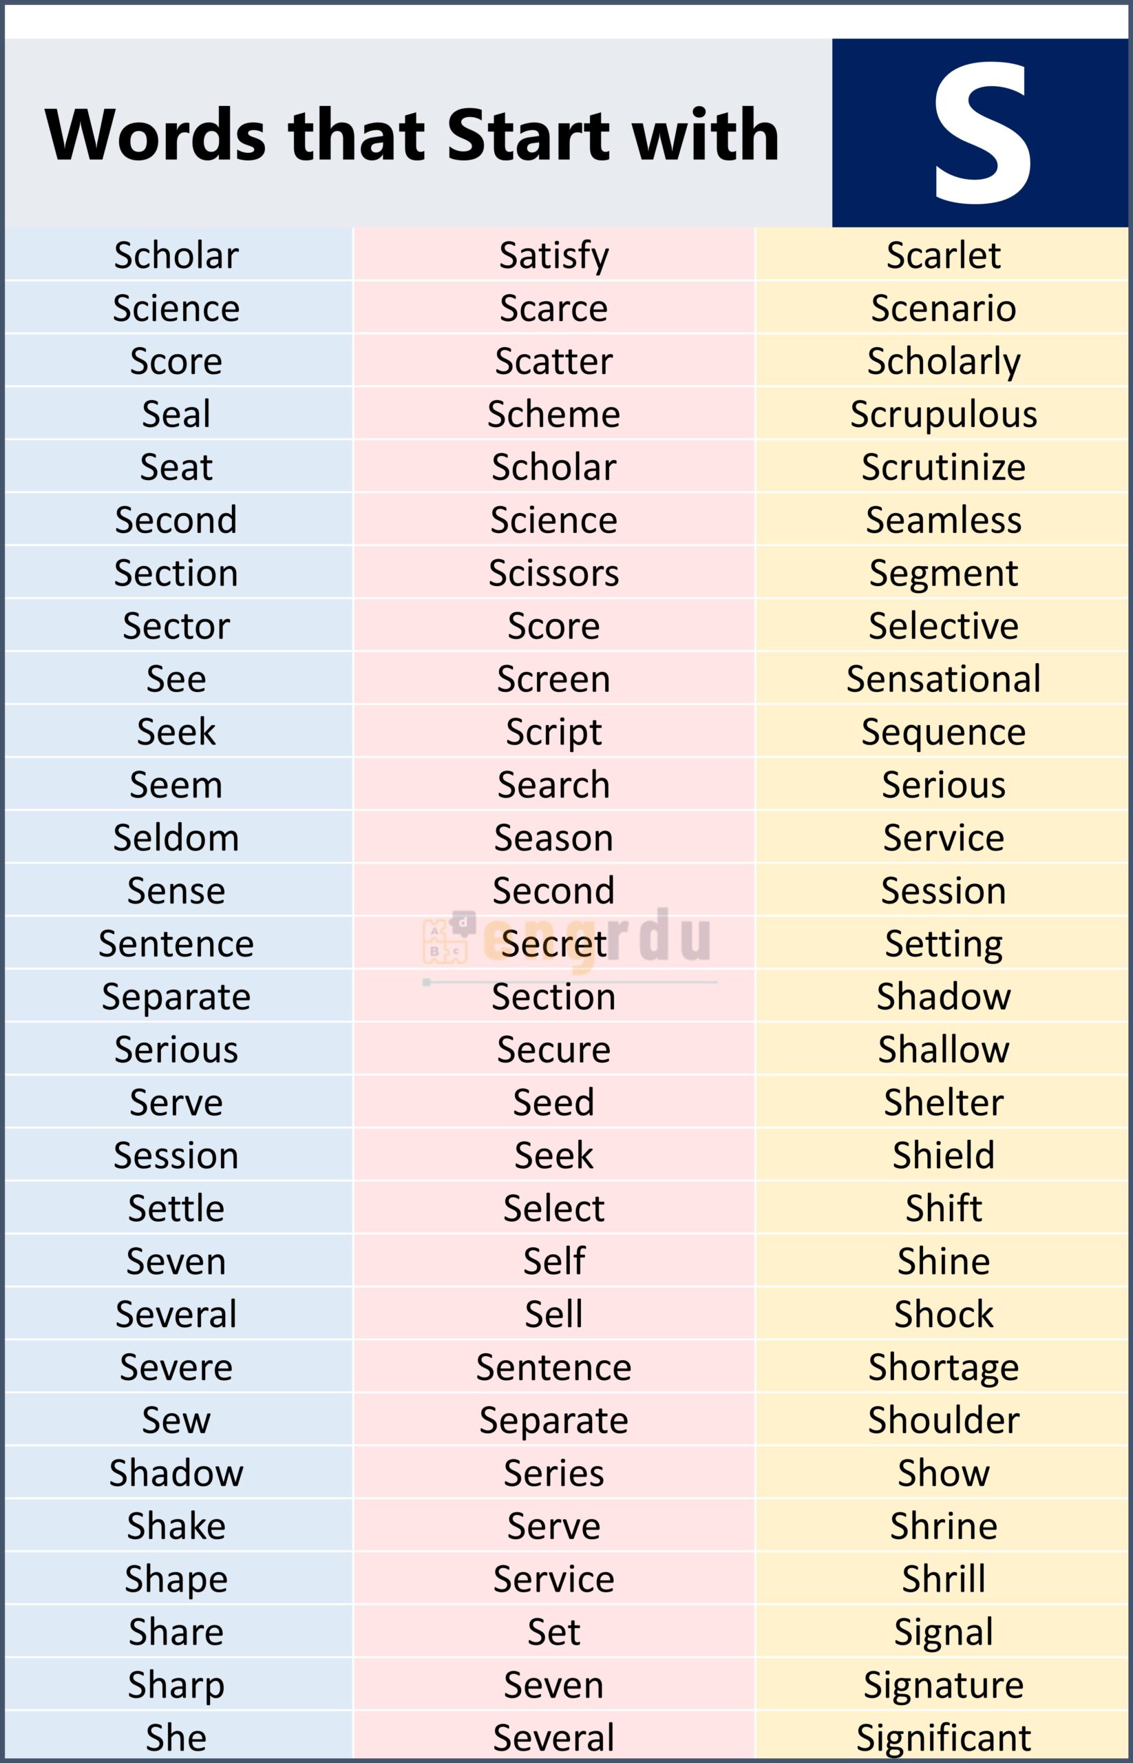Select the word "Secret" under the watermark

click(554, 943)
